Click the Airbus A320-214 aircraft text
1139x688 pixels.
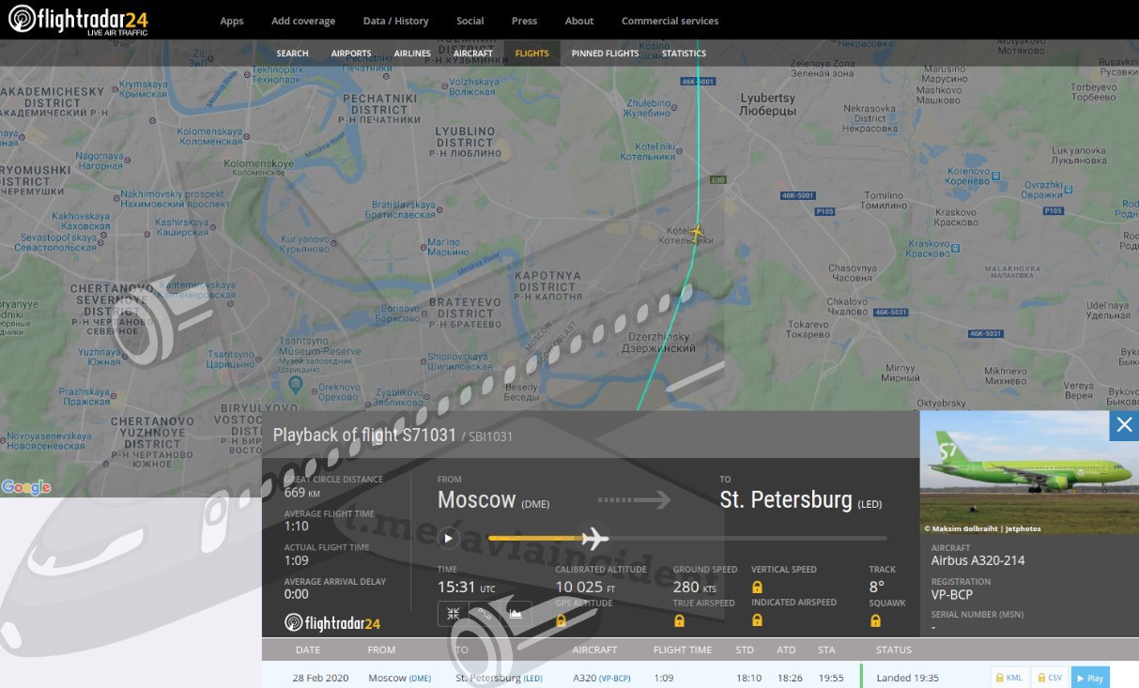pyautogui.click(x=977, y=560)
